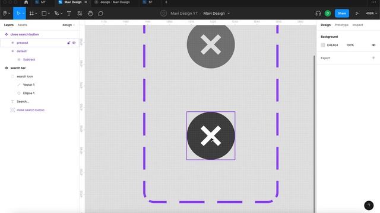Click the background hex value E4E4E4
Viewport: 380px width, 213px height.
tap(332, 45)
